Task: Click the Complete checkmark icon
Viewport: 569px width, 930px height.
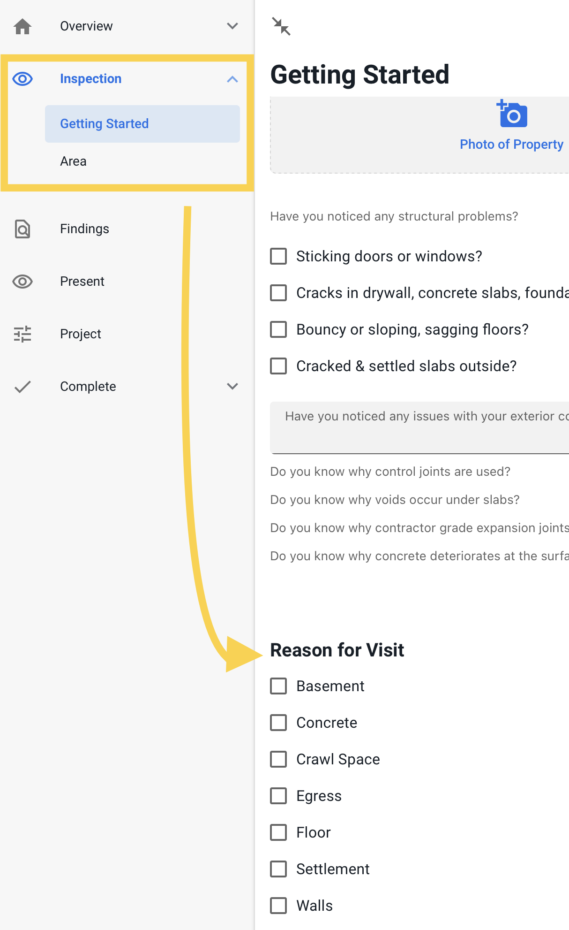Action: coord(22,387)
